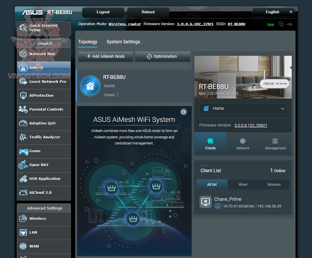Click the blue home node circle icon
Screen dimensions: 312x258
pyautogui.click(x=90, y=86)
